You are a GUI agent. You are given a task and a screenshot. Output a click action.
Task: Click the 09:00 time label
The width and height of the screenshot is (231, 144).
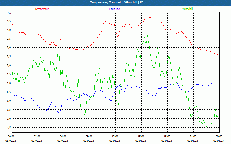pyautogui.click(x=90, y=136)
